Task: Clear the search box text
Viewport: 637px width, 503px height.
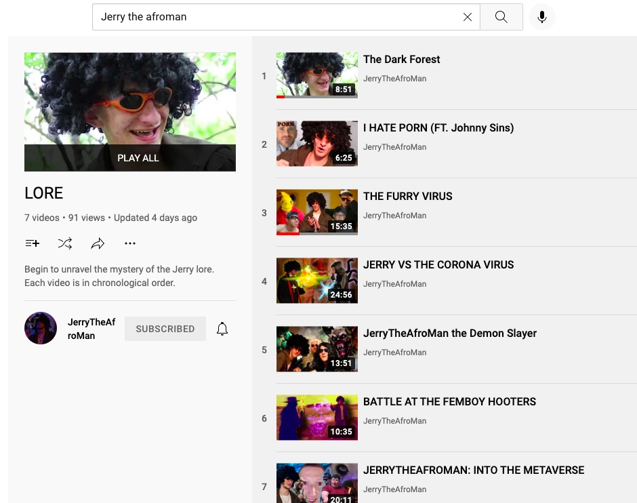Action: point(468,17)
